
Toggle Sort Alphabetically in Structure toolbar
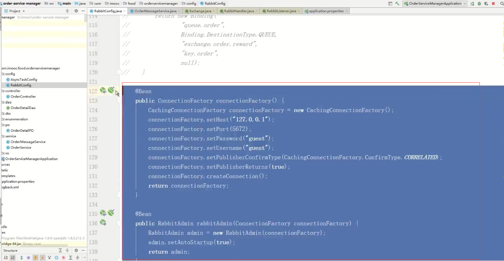tap(13, 257)
